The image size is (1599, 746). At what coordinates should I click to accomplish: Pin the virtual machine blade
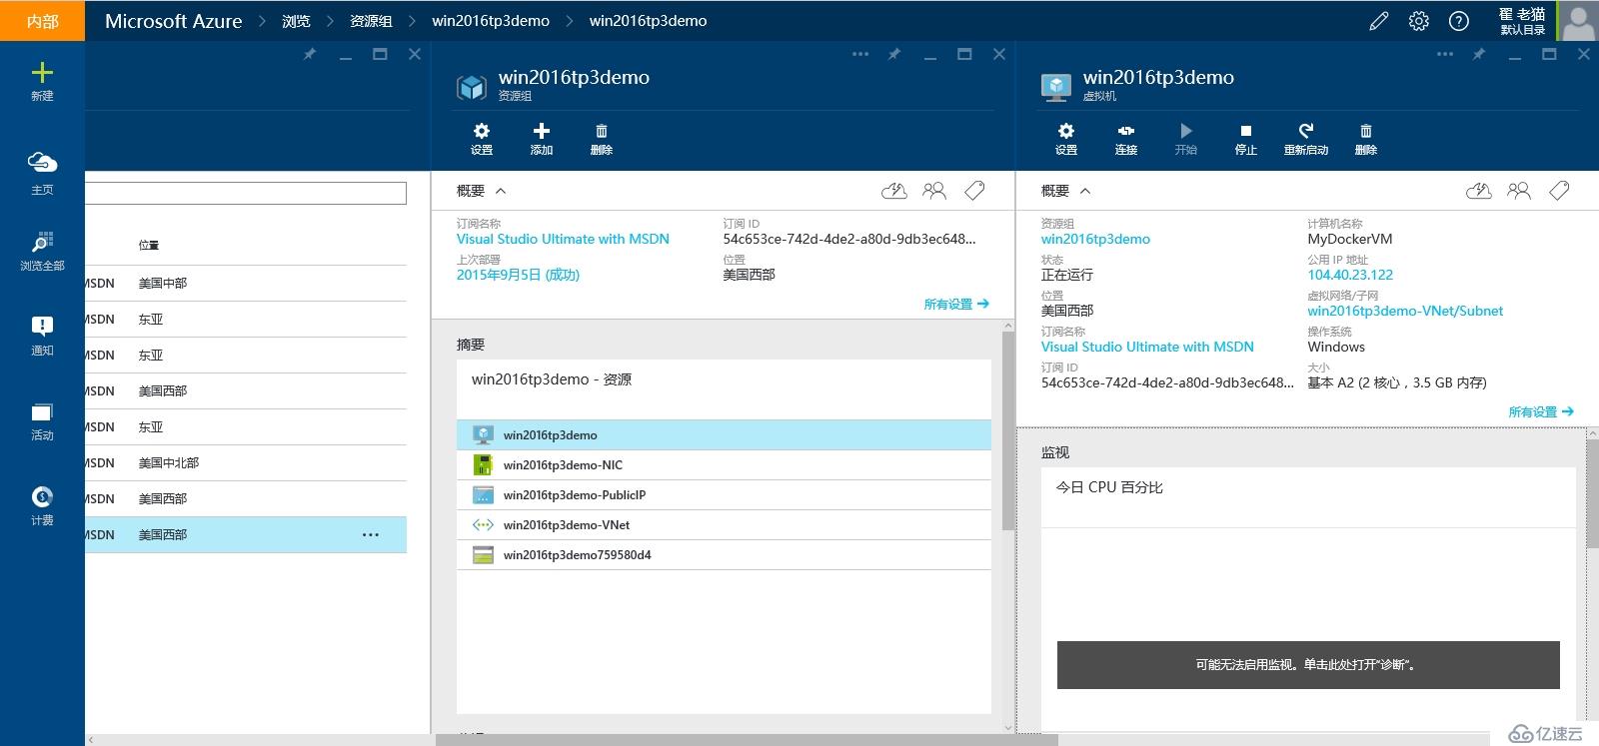[x=1479, y=54]
